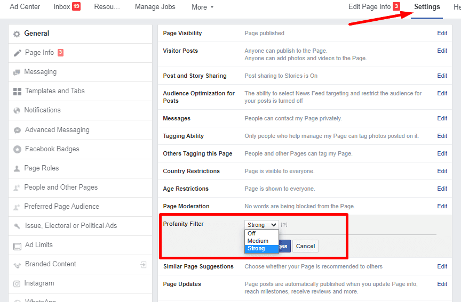Select Notifications in the sidebar

[x=80, y=110]
